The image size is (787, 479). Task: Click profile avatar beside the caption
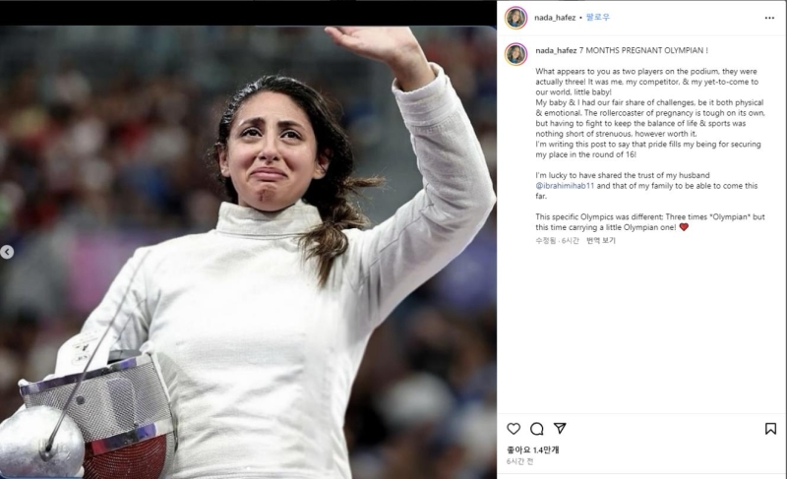(515, 54)
